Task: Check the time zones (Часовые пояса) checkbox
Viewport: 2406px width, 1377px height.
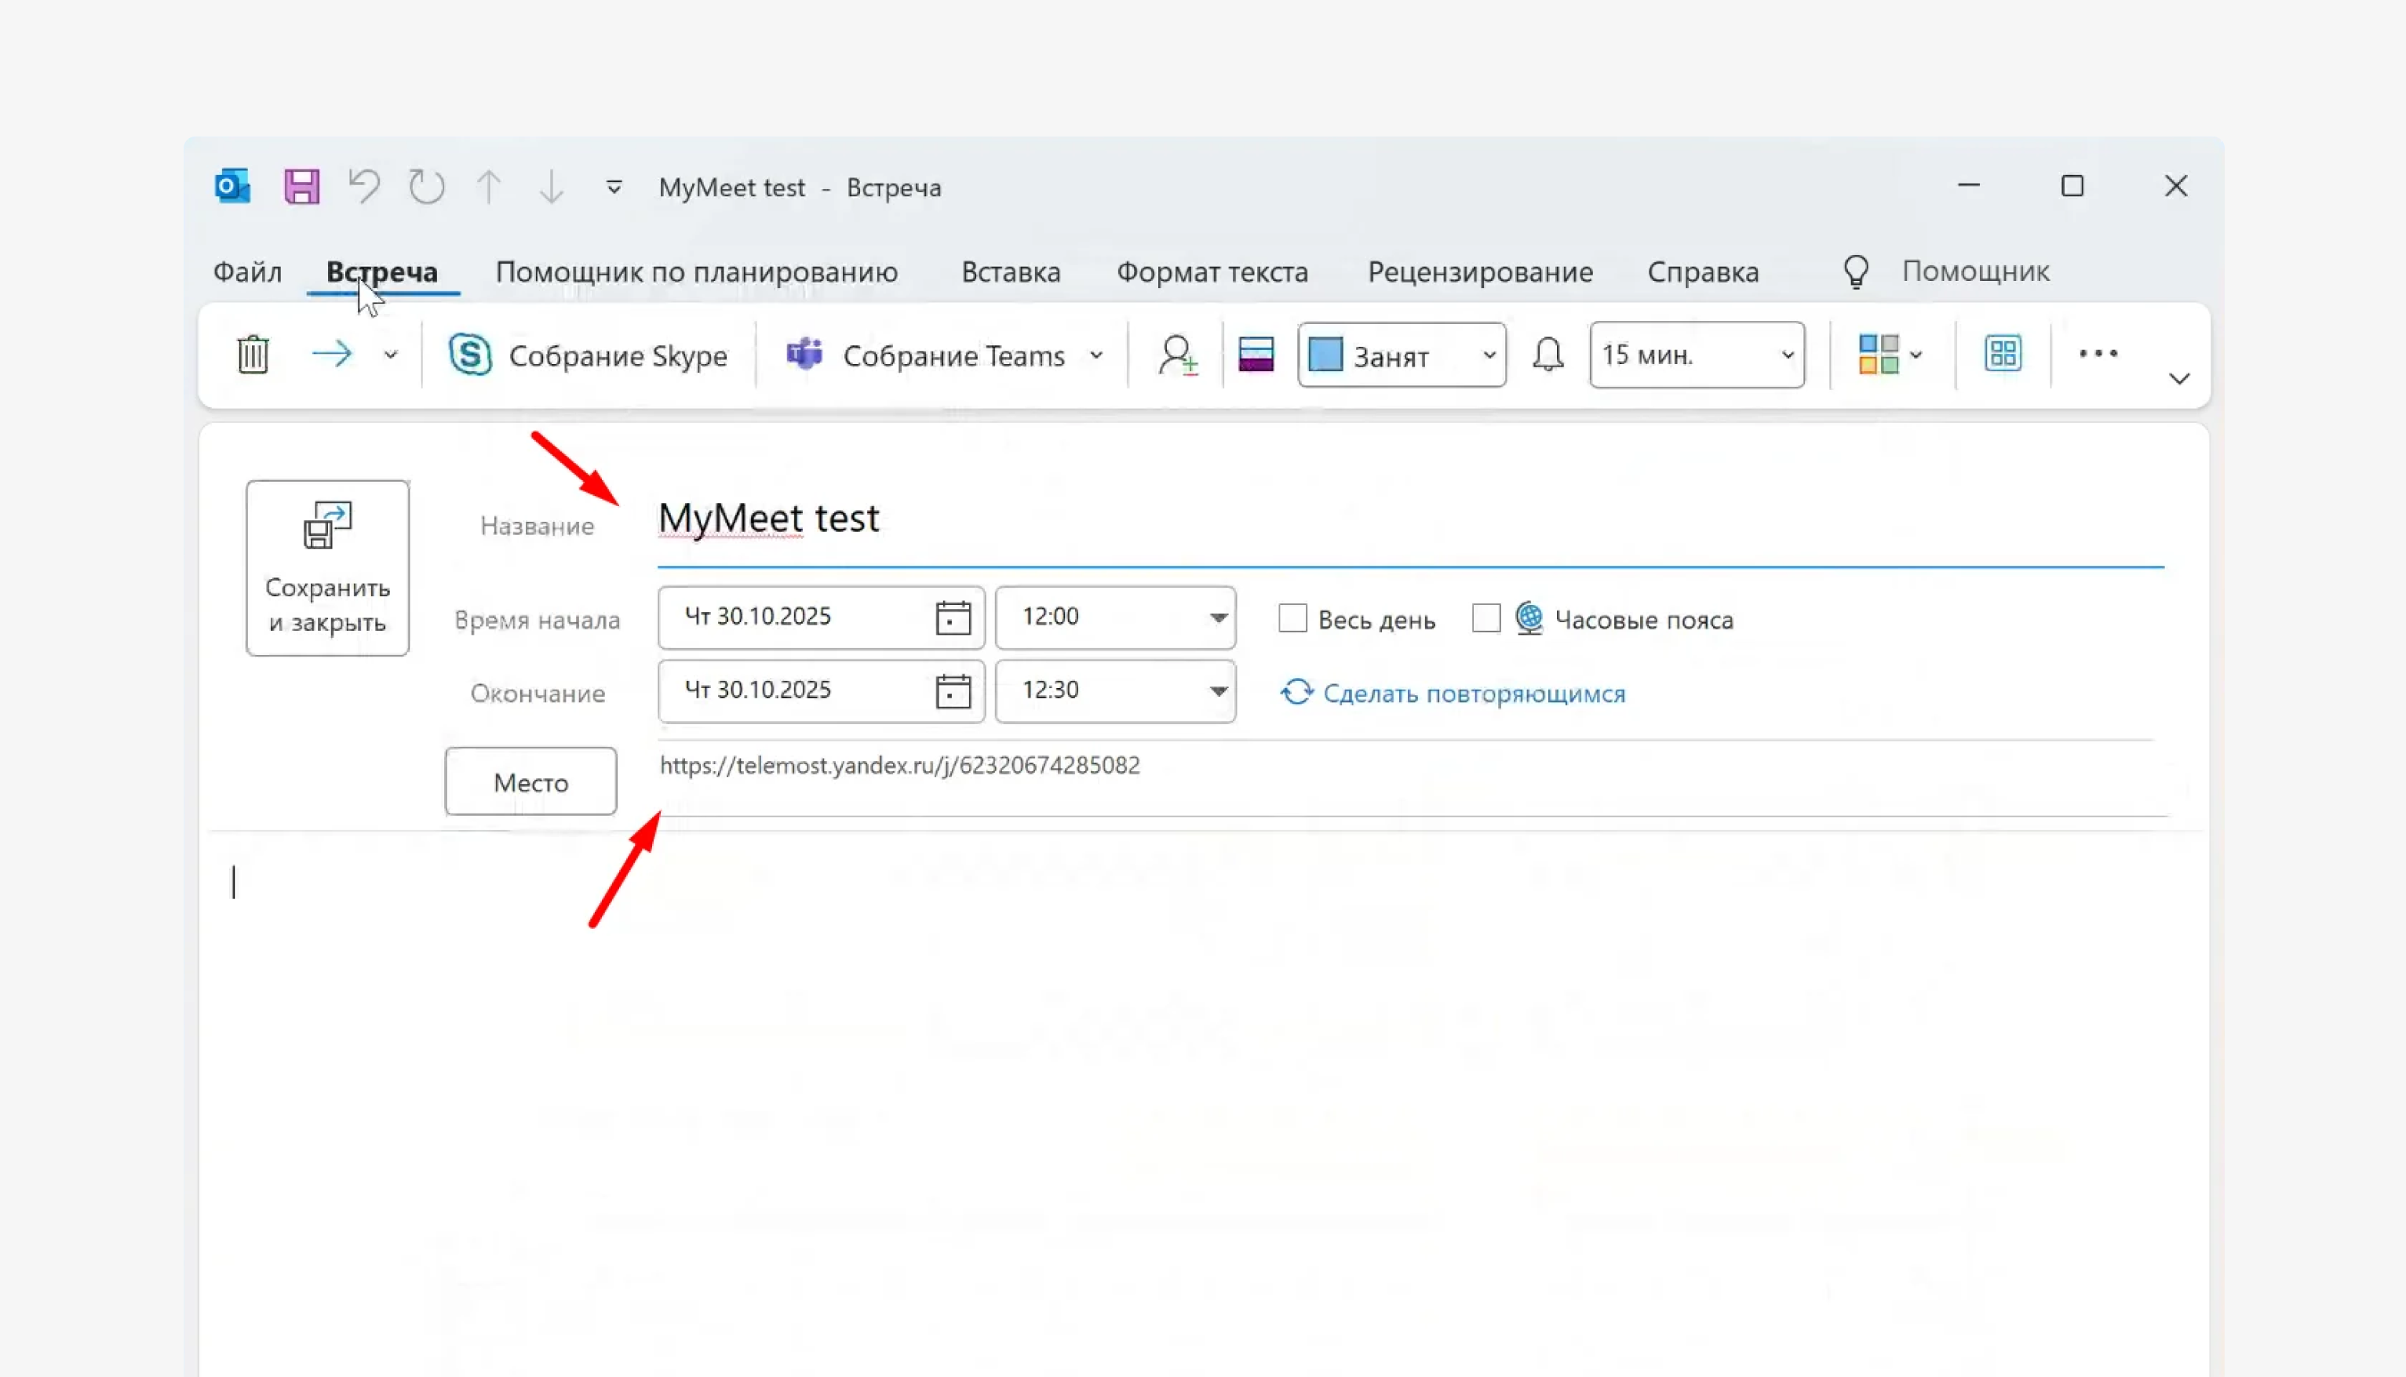Action: click(x=1486, y=618)
